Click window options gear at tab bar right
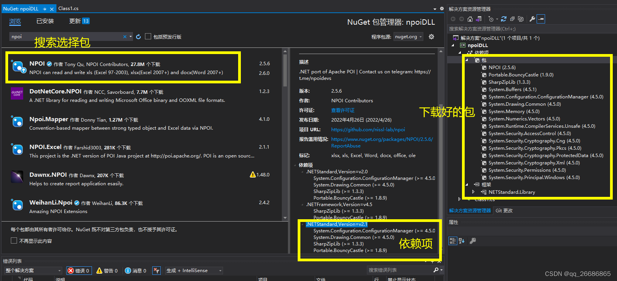This screenshot has width=617, height=281. (x=442, y=8)
